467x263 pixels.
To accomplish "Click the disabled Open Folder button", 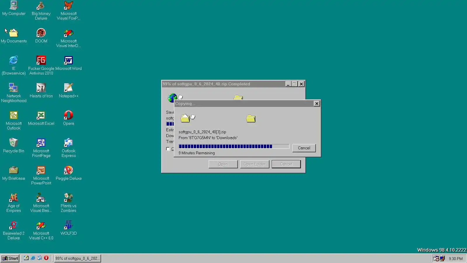I will pyautogui.click(x=255, y=164).
